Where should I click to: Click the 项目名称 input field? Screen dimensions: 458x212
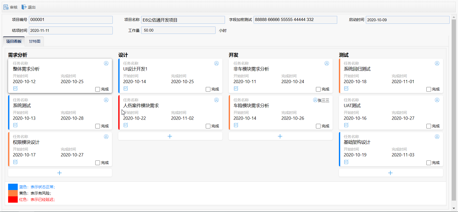pyautogui.click(x=183, y=20)
